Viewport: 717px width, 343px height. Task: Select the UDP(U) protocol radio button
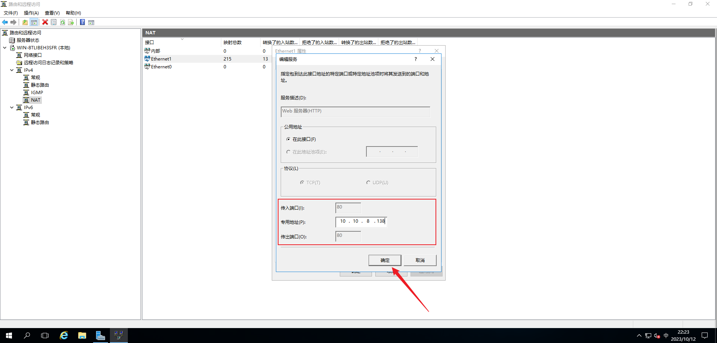coord(368,182)
